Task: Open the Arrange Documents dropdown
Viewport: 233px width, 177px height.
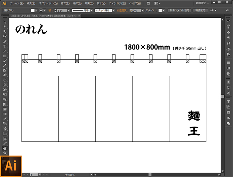Action: point(157,3)
